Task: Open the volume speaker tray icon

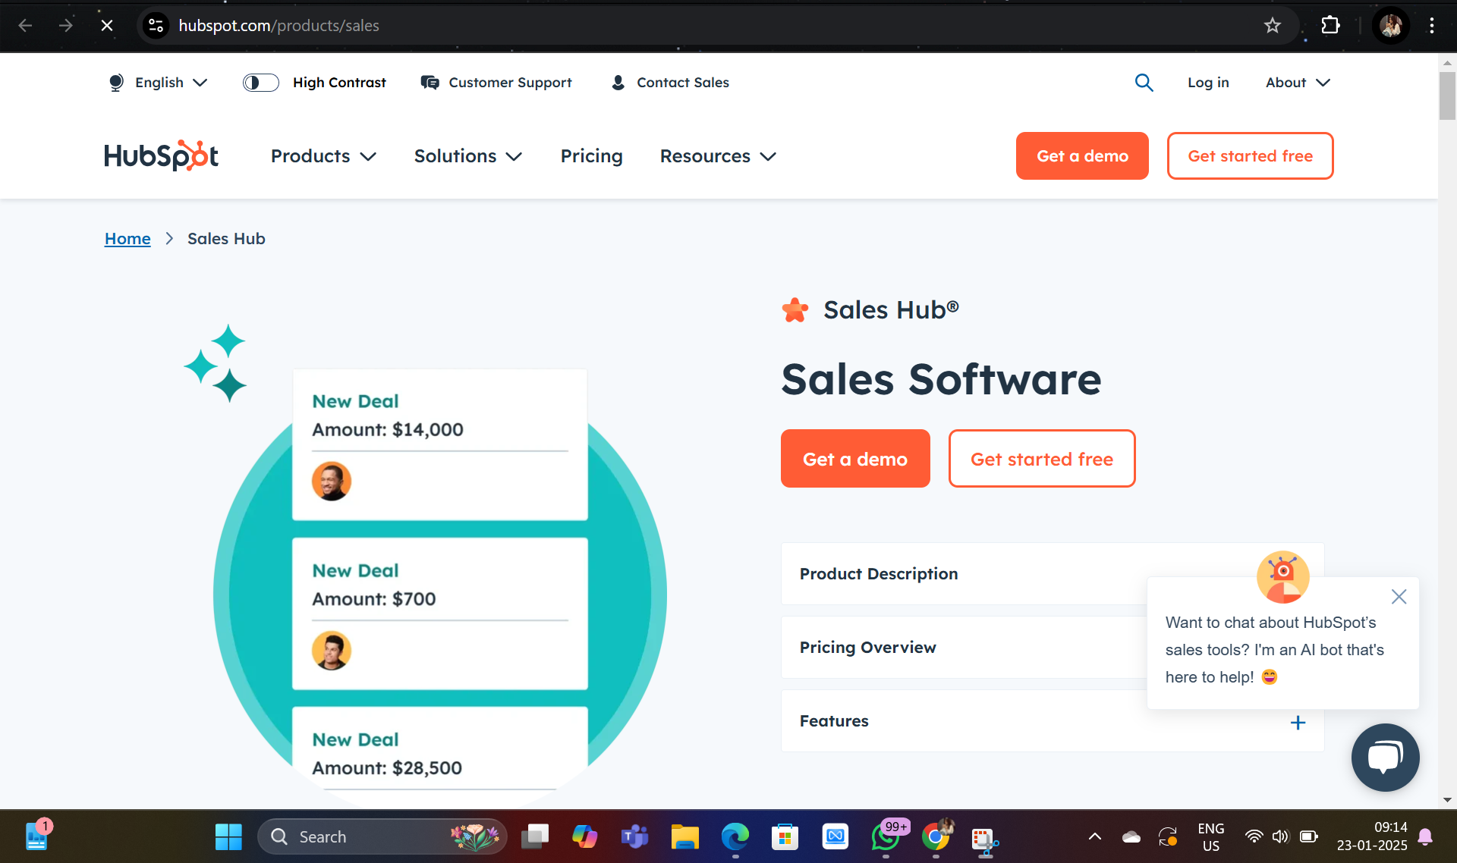Action: click(1280, 836)
